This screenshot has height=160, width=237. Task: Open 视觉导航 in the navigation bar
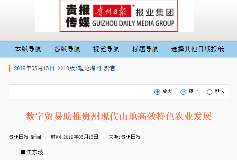pos(106,49)
